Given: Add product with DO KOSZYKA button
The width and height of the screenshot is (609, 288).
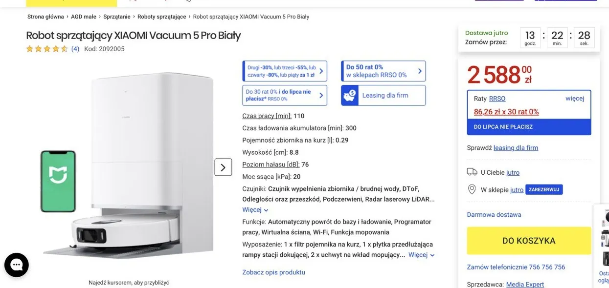Looking at the screenshot, I should pos(529,241).
